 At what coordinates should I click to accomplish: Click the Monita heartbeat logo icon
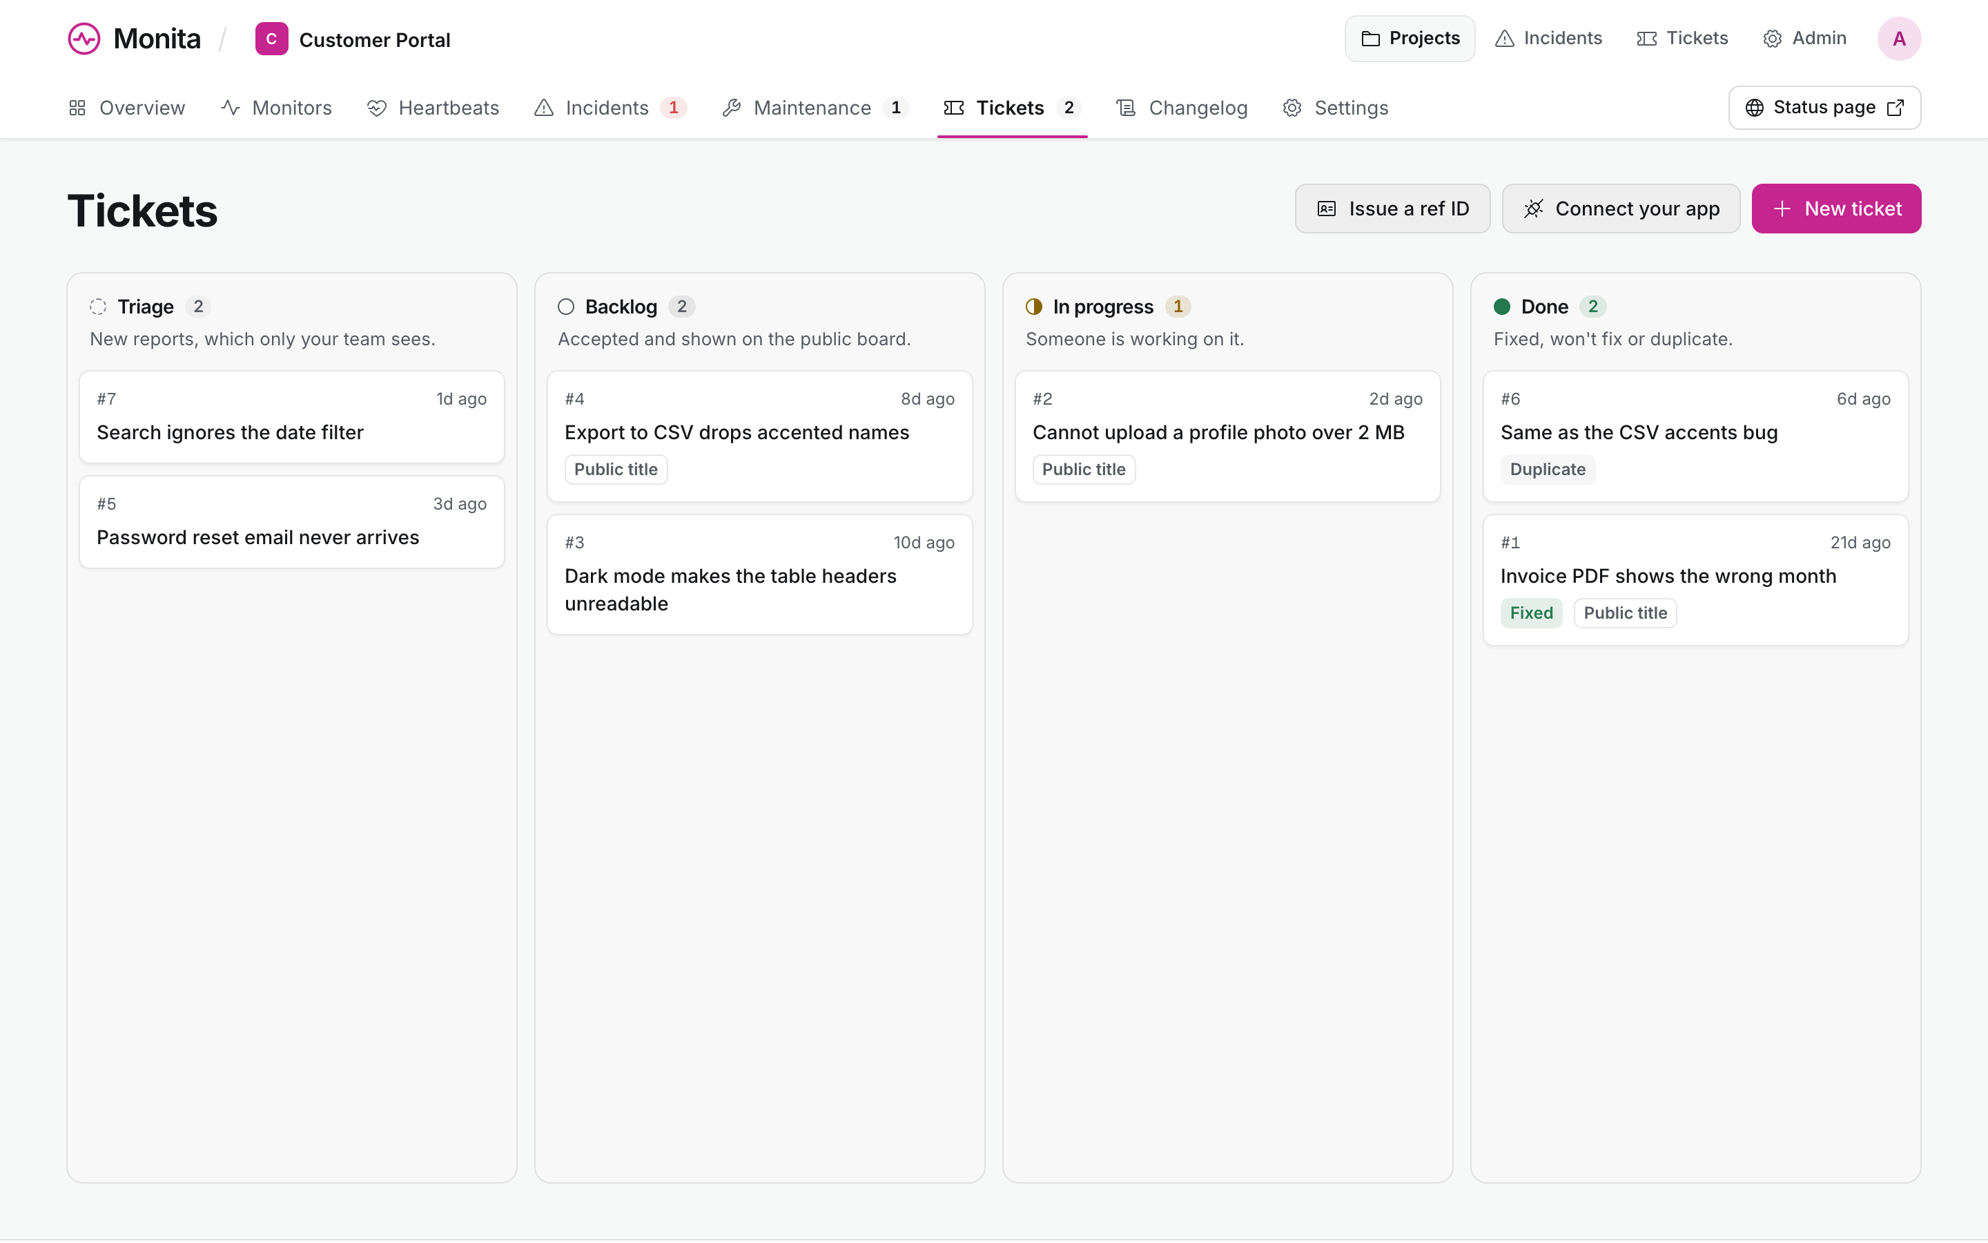click(x=84, y=39)
